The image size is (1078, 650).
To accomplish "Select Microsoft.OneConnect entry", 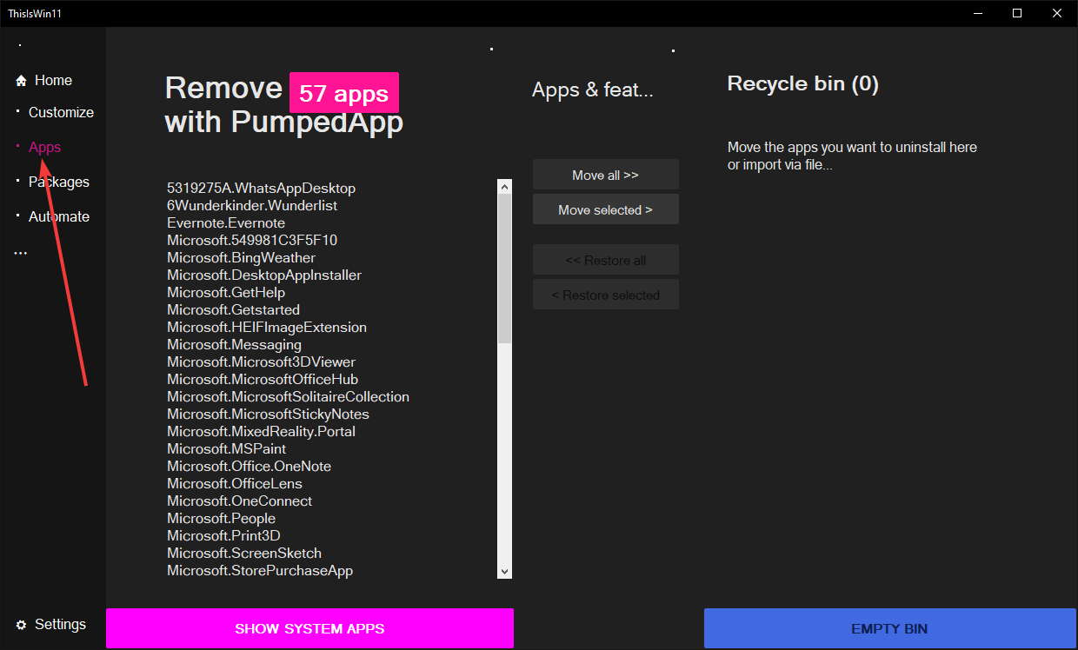I will [239, 501].
